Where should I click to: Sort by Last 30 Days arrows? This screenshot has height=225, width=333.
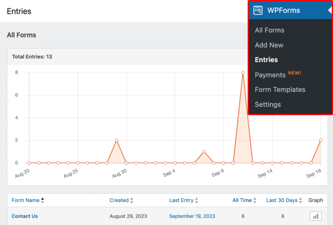[301, 200]
